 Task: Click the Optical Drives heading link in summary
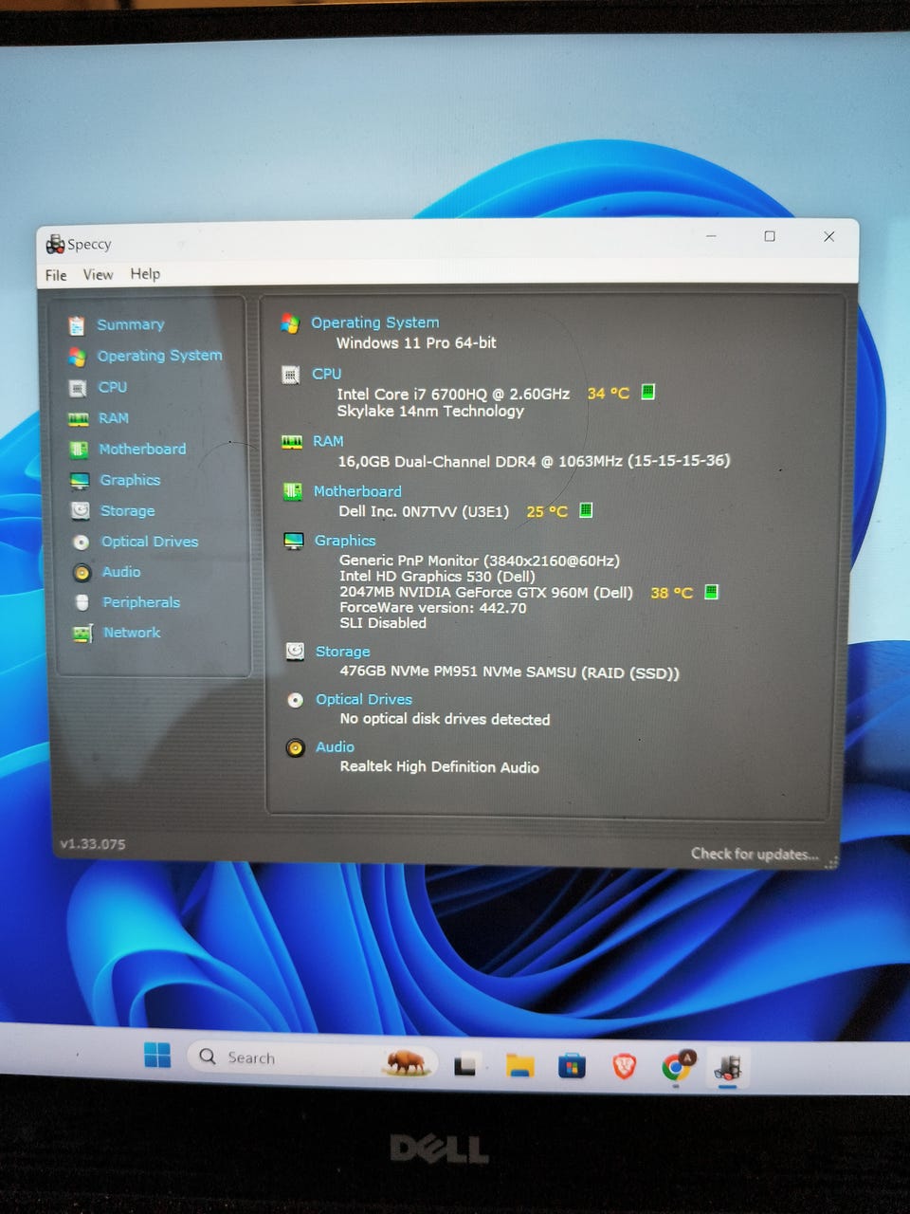point(364,699)
